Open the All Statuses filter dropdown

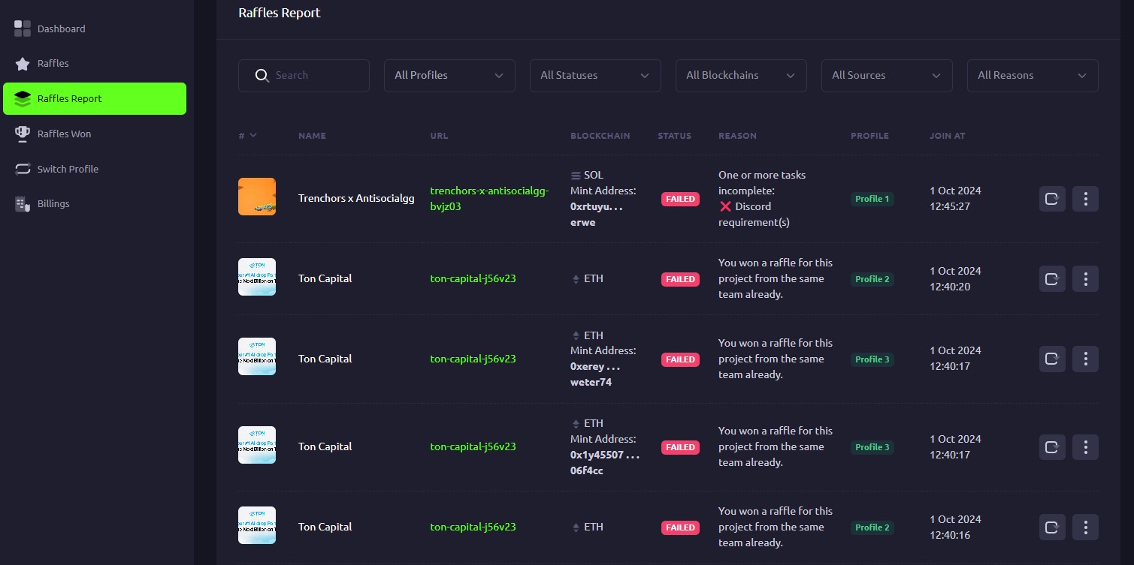[595, 76]
